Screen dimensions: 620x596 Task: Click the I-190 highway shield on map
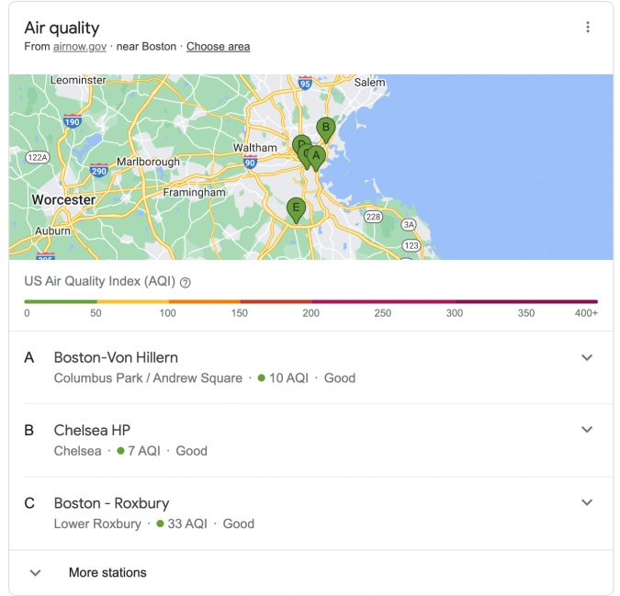click(73, 121)
